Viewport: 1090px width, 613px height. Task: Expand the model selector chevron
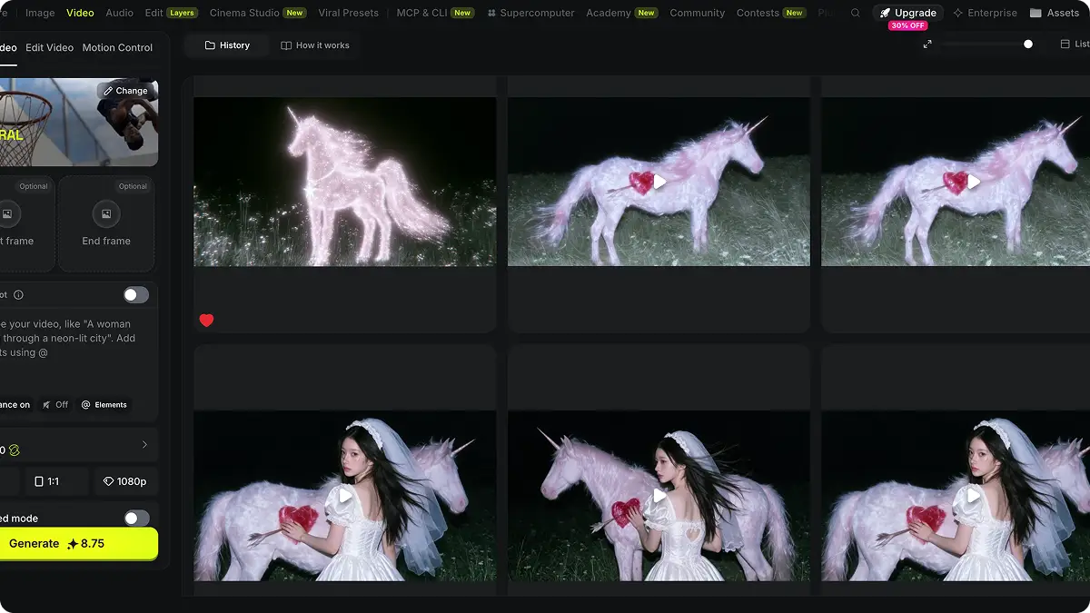tap(144, 445)
